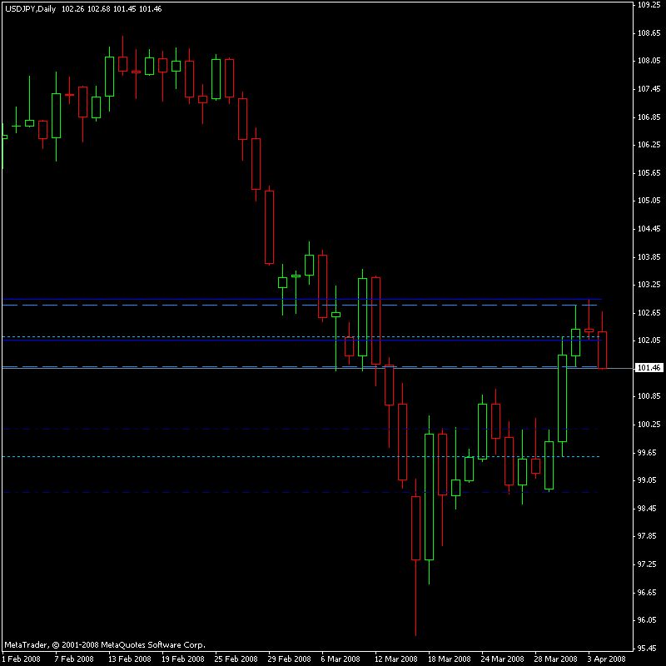Click the 6 Mar 2008 date label
The width and height of the screenshot is (666, 666).
click(x=340, y=659)
